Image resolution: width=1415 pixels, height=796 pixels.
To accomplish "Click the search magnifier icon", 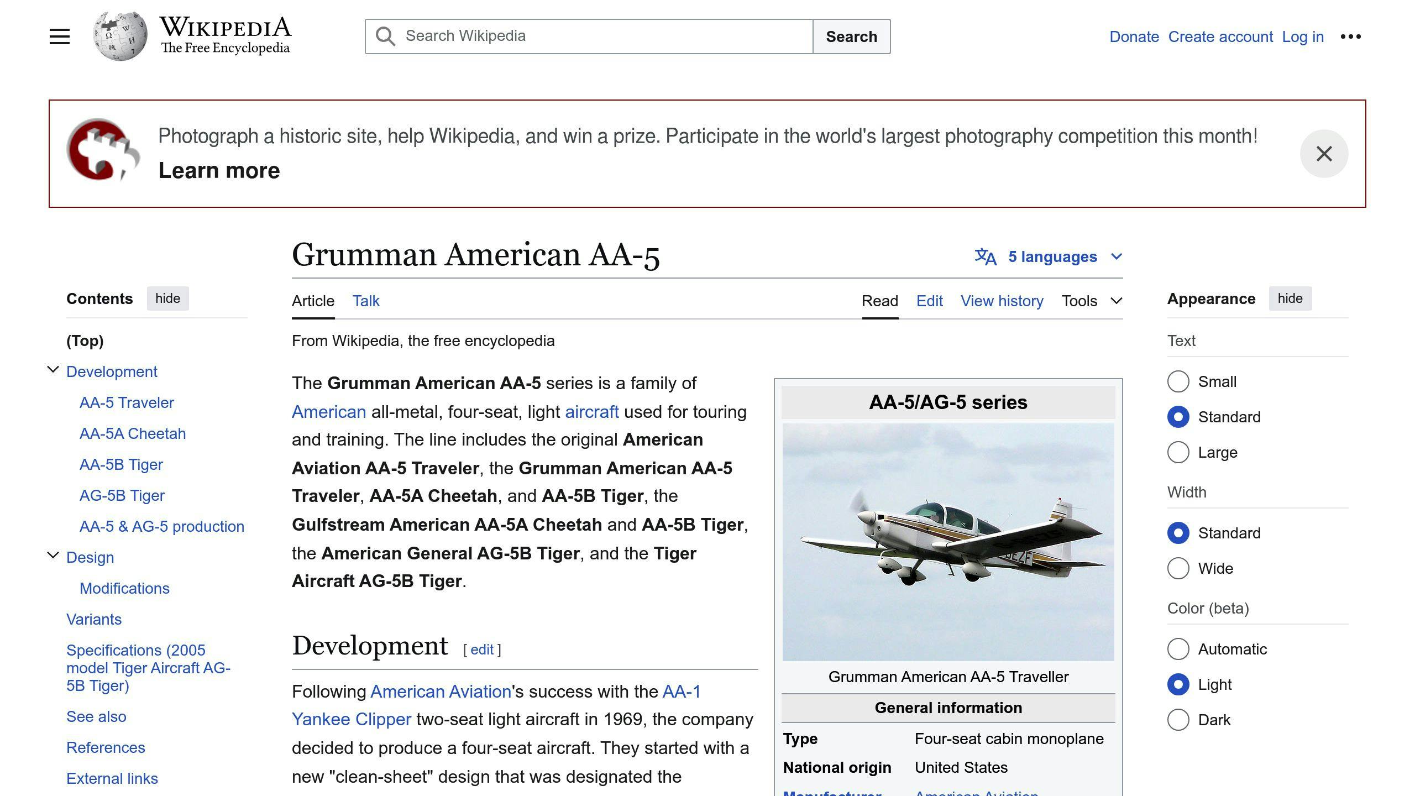I will click(x=386, y=36).
